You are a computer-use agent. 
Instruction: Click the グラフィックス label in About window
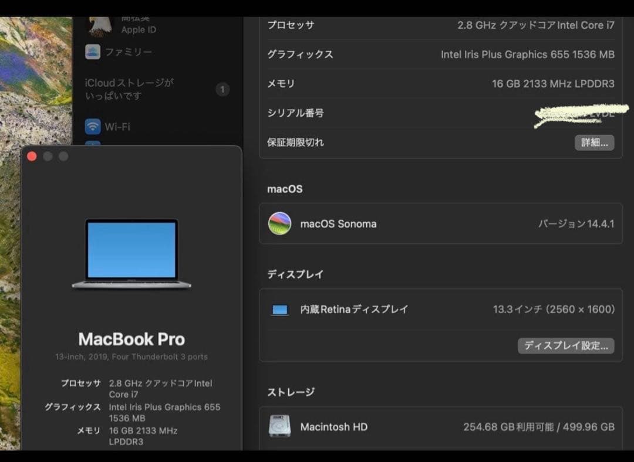click(x=73, y=407)
